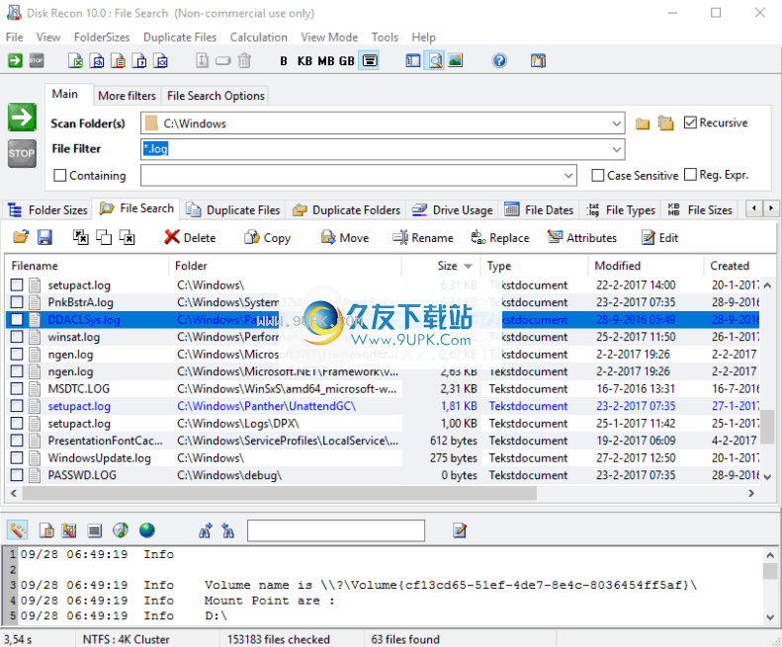782x647 pixels.
Task: Check the box for winsat.log
Action: pos(17,337)
